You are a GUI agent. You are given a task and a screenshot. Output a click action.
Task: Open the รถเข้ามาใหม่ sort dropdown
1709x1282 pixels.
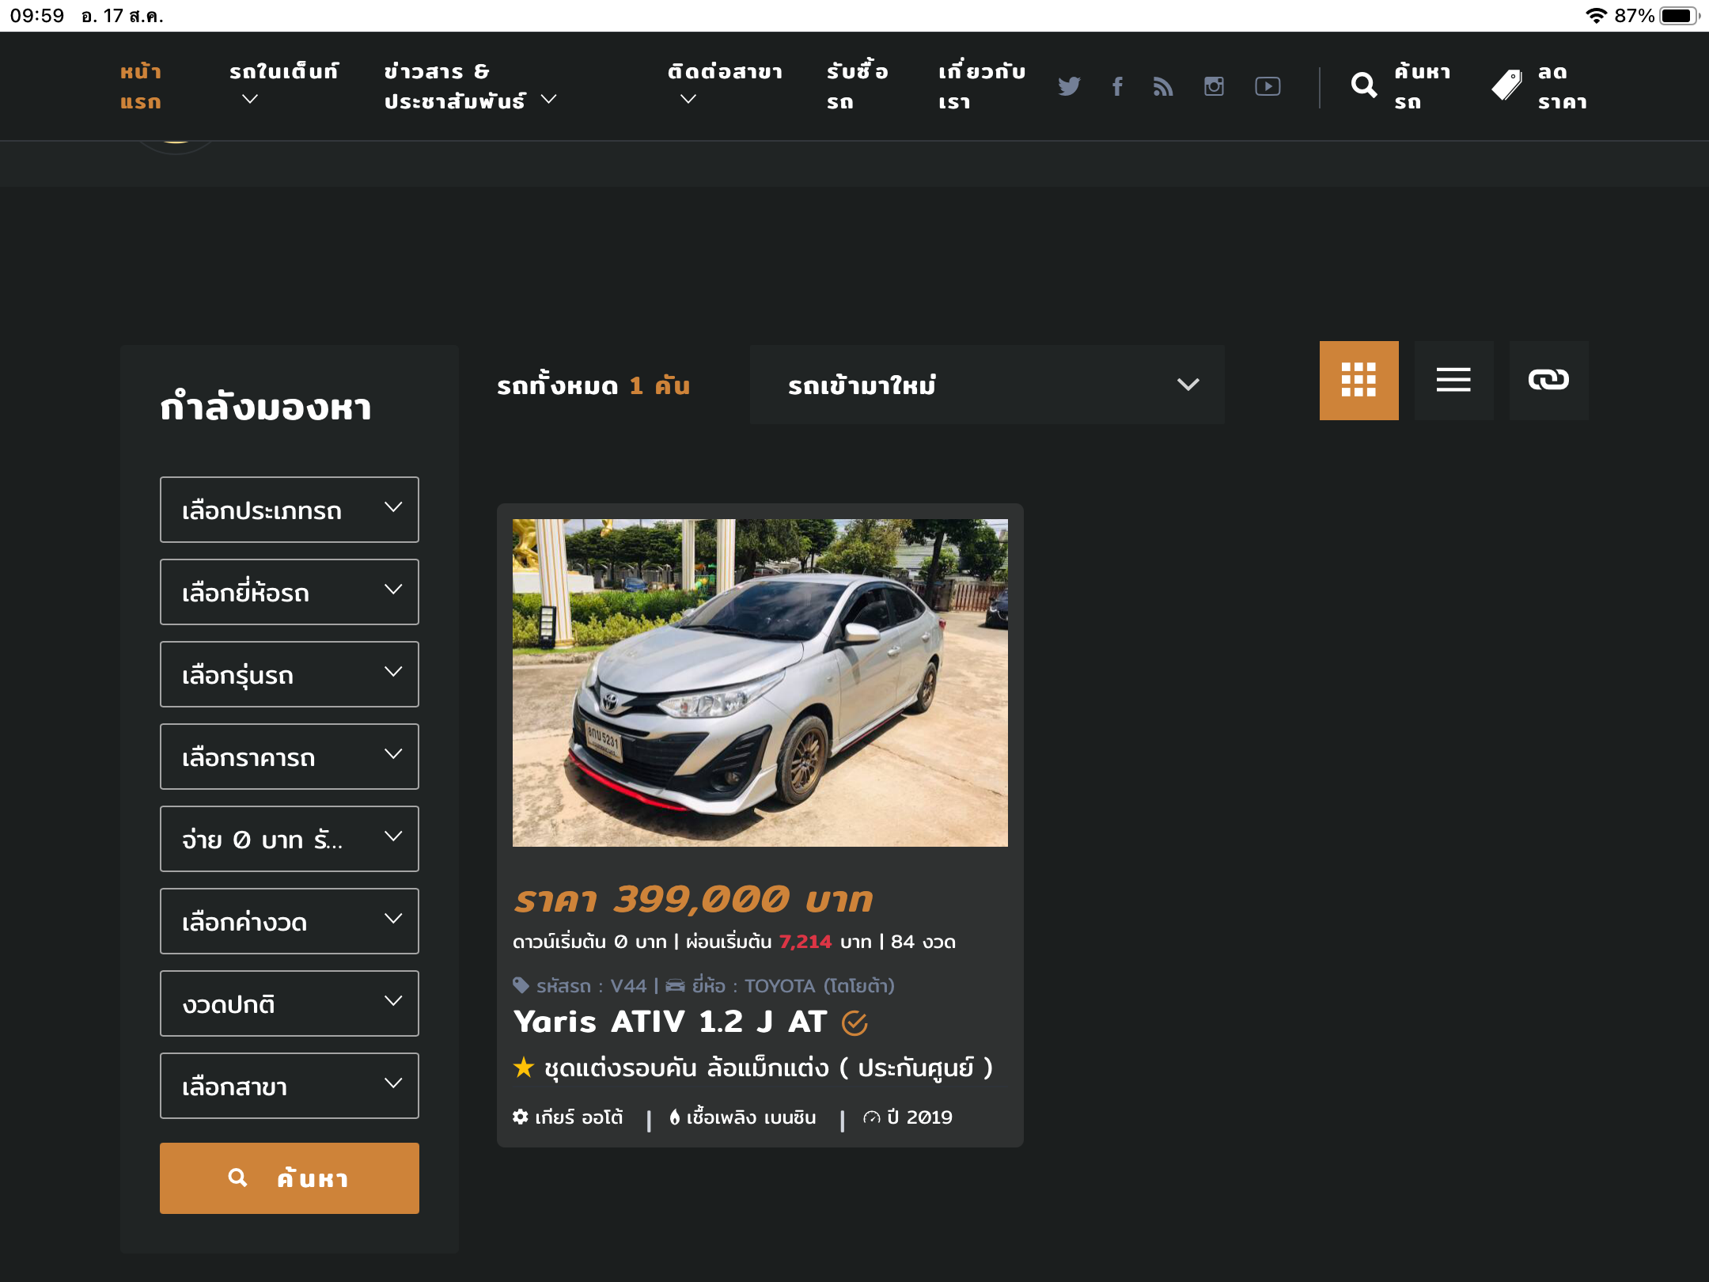pos(987,385)
